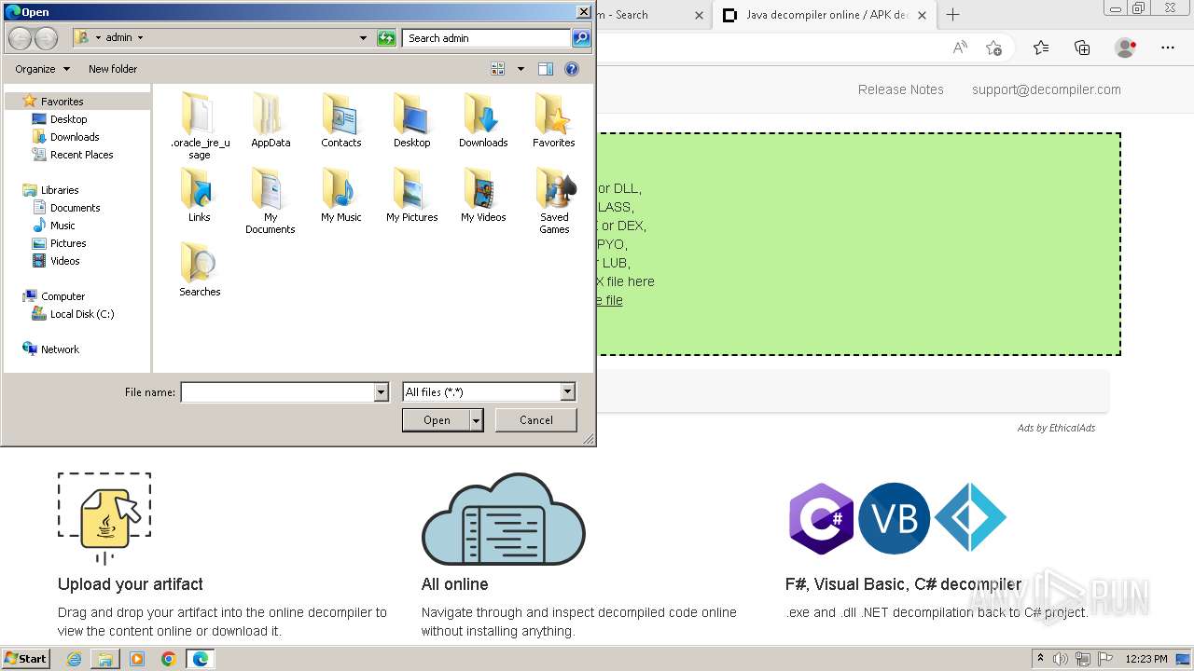Click the Search admin field

click(486, 38)
